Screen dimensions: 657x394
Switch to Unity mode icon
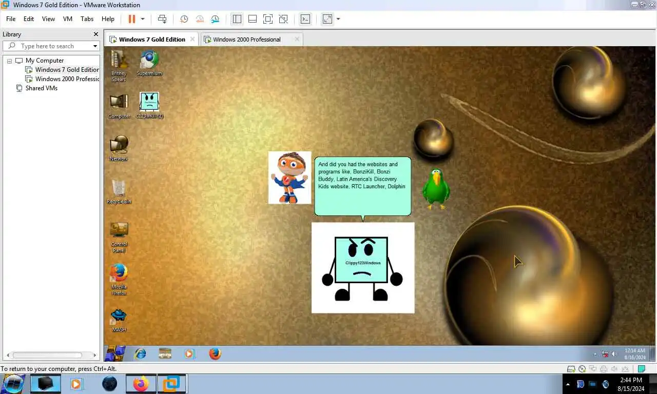(x=283, y=19)
